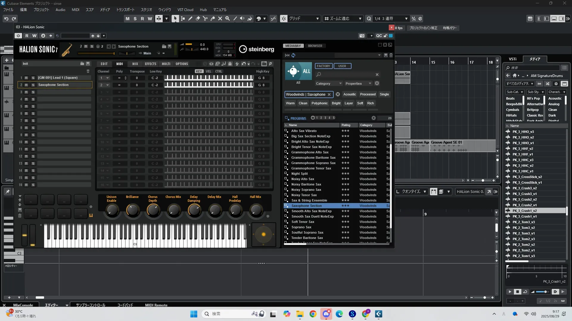Select Soft Tenor Sax program

(x=303, y=222)
